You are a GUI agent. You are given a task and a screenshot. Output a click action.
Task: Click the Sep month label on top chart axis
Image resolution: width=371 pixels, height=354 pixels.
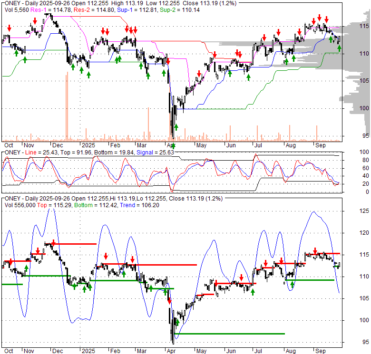pos(321,145)
